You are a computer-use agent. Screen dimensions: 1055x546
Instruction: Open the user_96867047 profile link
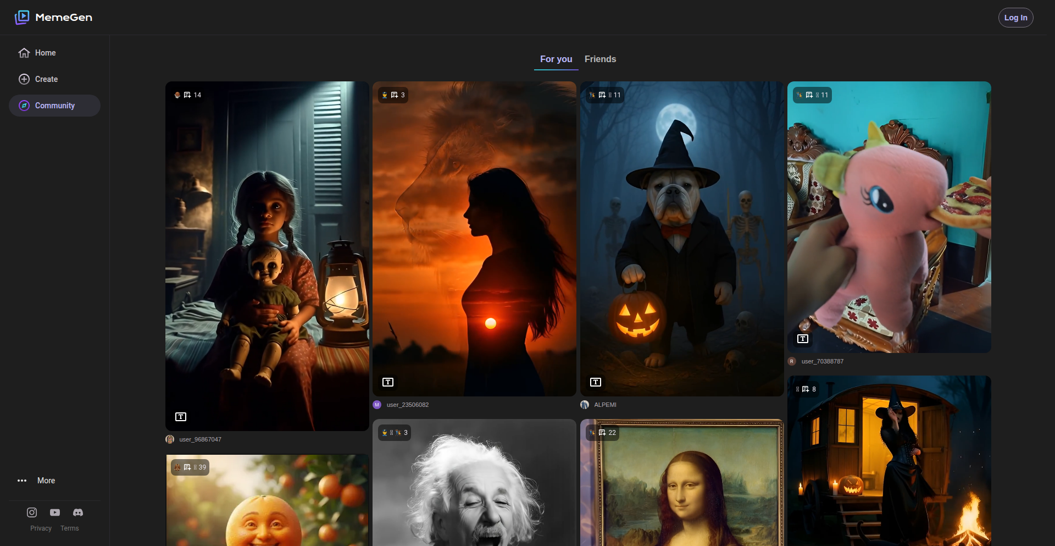200,439
